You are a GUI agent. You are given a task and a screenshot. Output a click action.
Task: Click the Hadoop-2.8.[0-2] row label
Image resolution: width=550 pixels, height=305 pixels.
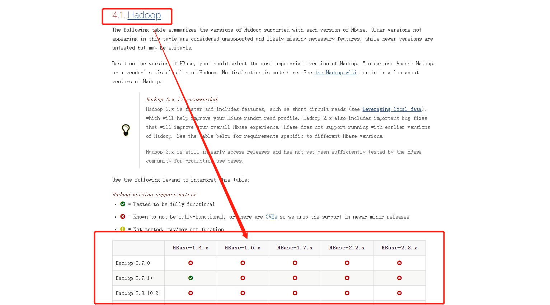pyautogui.click(x=138, y=293)
